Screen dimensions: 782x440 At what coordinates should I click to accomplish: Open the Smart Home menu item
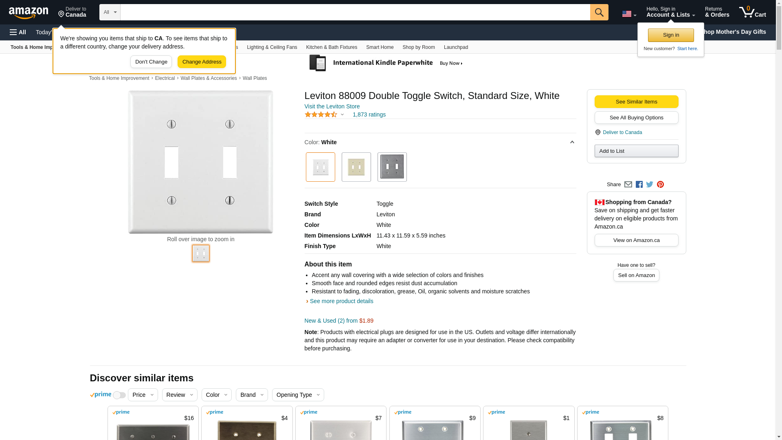pos(380,47)
